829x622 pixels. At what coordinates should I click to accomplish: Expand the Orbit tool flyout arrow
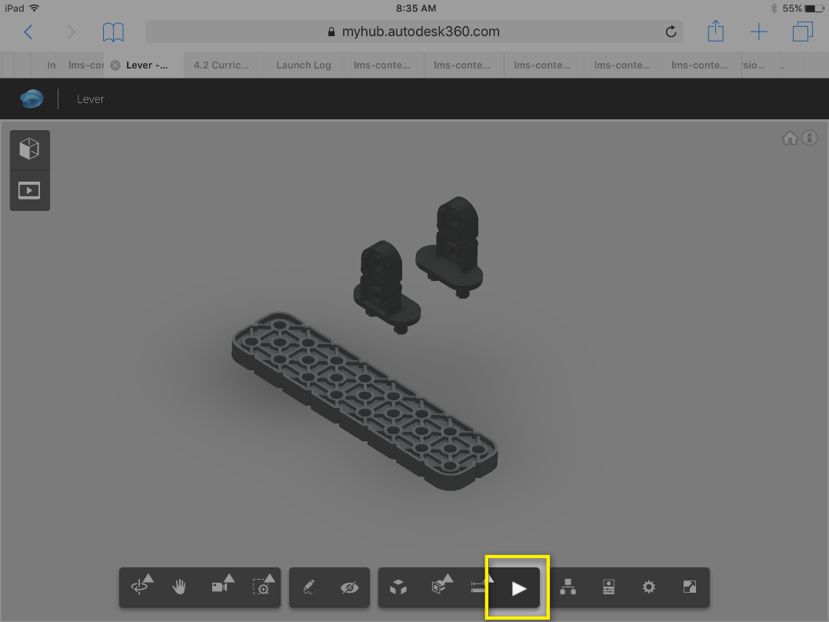[148, 579]
